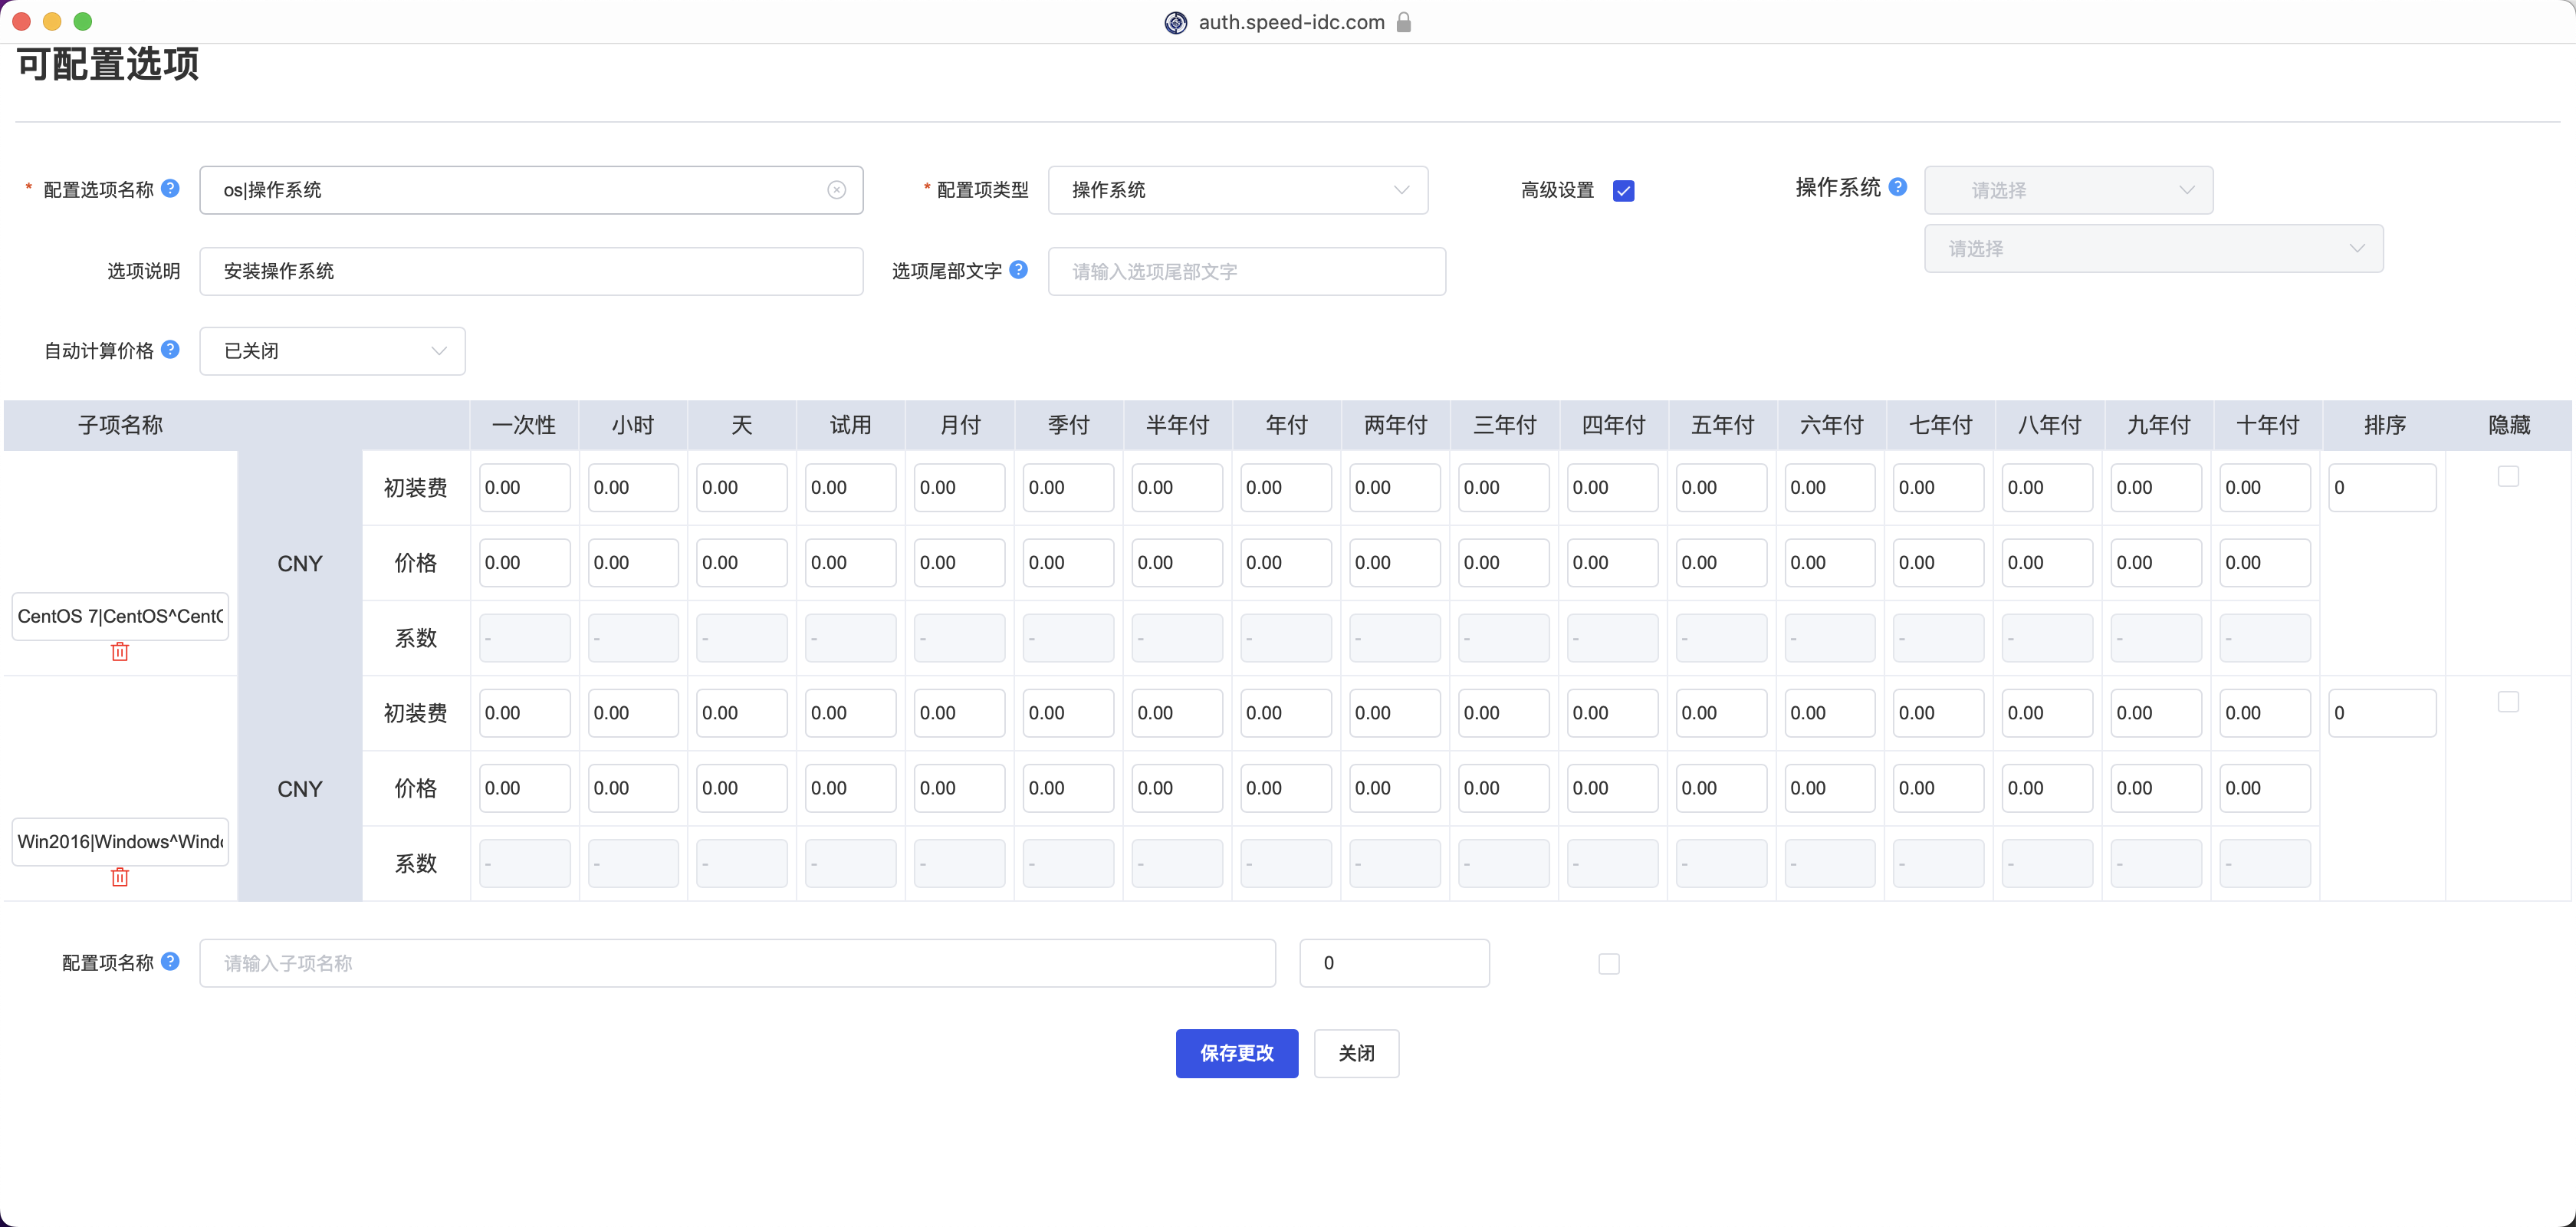Image resolution: width=2576 pixels, height=1227 pixels.
Task: Click the new sub-item sort order field
Action: coord(1394,963)
